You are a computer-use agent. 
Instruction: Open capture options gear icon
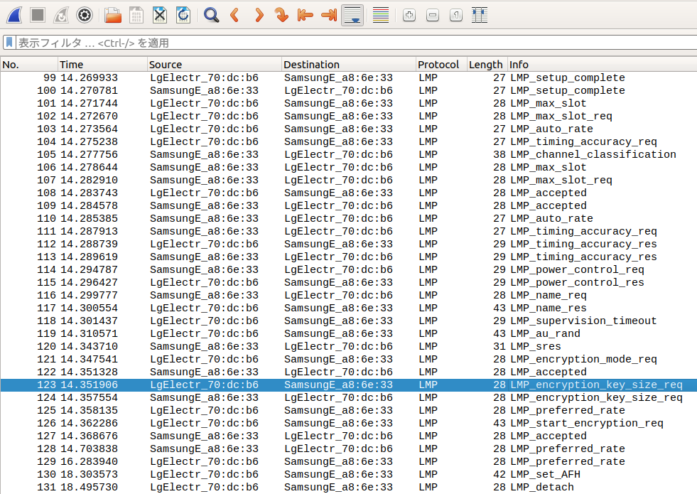point(85,15)
